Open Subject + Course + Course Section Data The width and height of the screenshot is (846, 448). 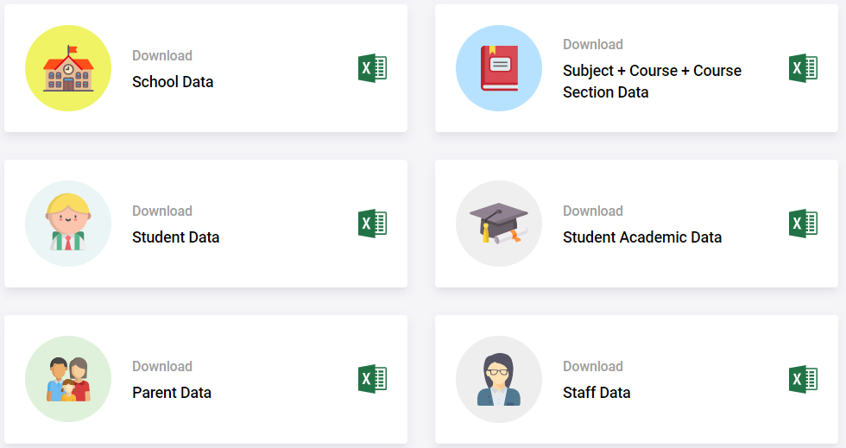tap(653, 81)
